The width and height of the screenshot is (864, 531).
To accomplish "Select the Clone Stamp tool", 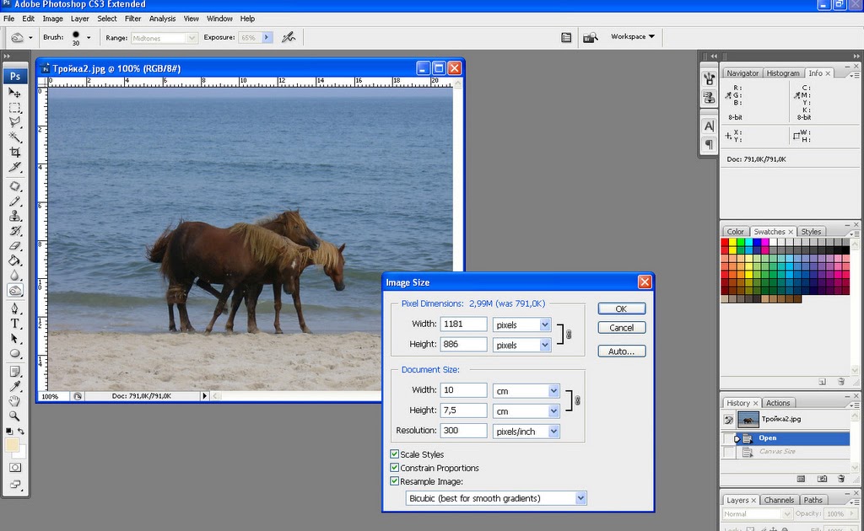I will pyautogui.click(x=15, y=217).
